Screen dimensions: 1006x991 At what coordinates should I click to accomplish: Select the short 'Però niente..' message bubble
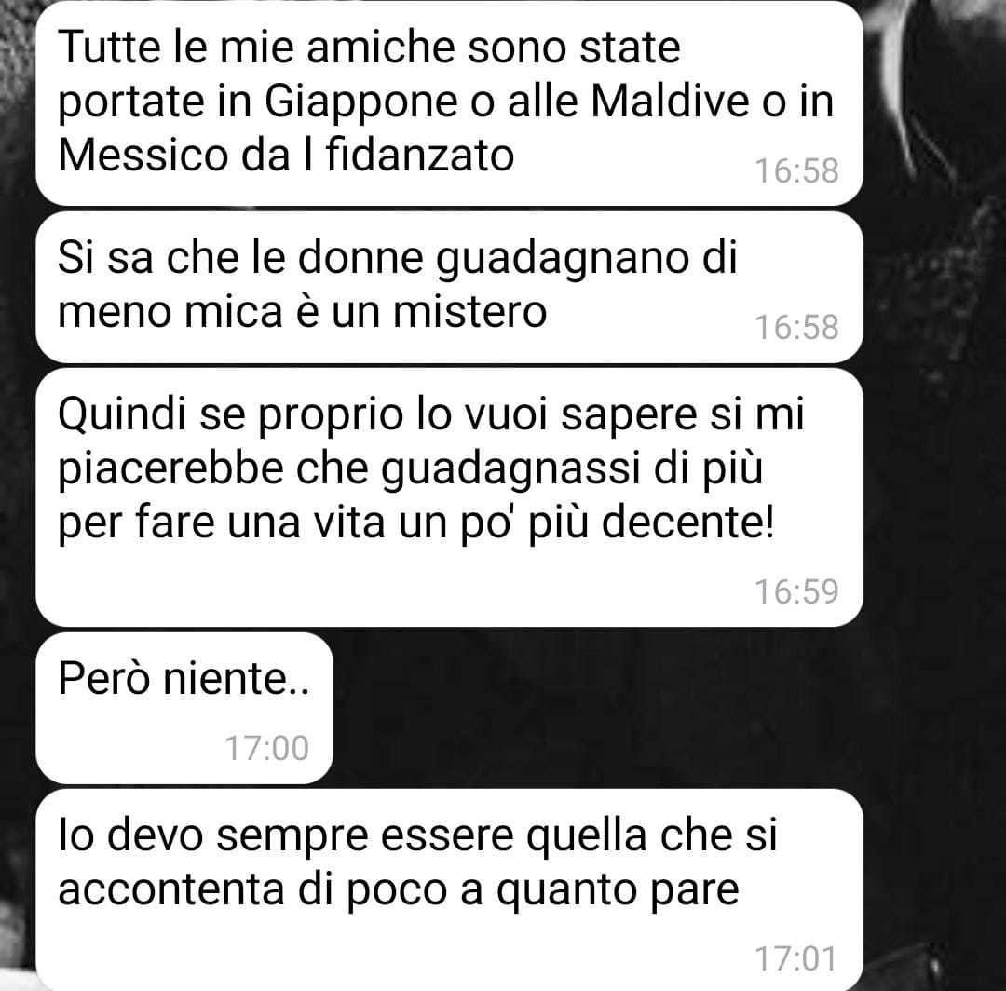pos(184,708)
